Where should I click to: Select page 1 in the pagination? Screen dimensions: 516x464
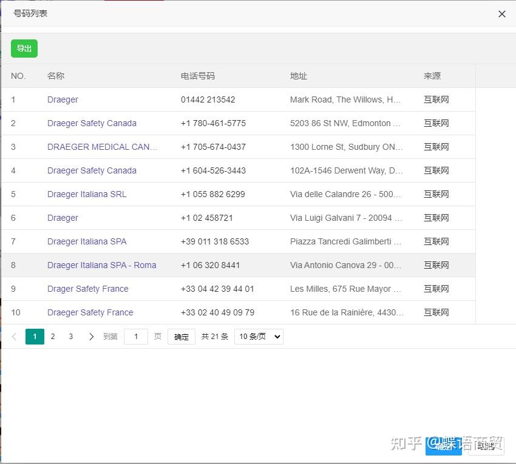(x=35, y=337)
